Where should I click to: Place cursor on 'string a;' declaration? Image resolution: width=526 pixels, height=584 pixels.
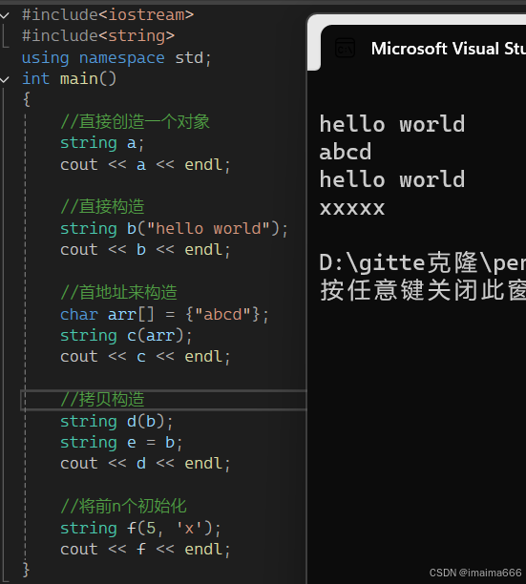pos(102,143)
